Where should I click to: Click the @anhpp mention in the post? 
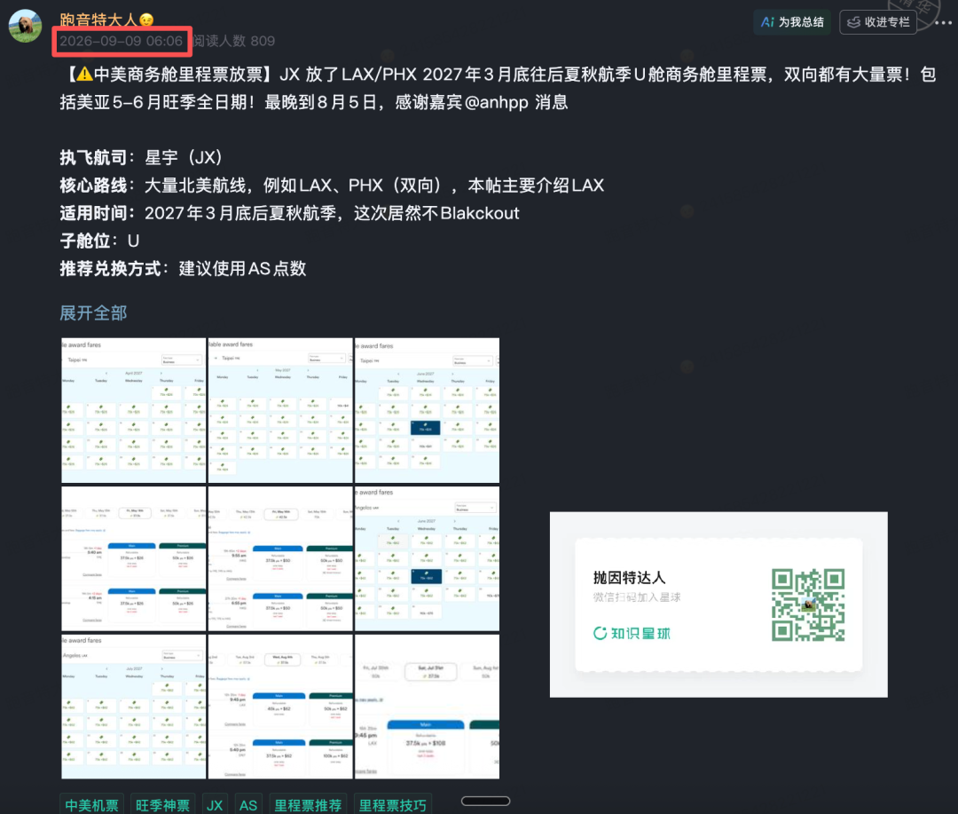(x=496, y=101)
